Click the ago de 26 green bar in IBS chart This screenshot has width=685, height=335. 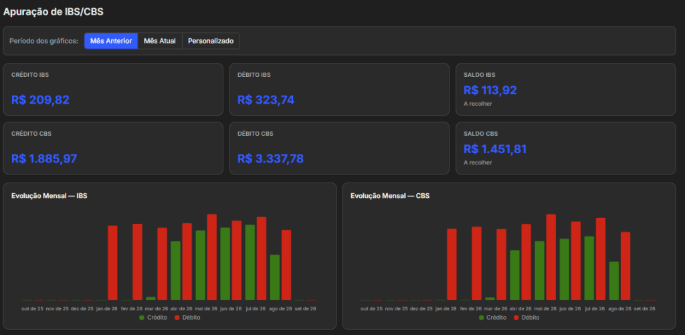click(275, 277)
